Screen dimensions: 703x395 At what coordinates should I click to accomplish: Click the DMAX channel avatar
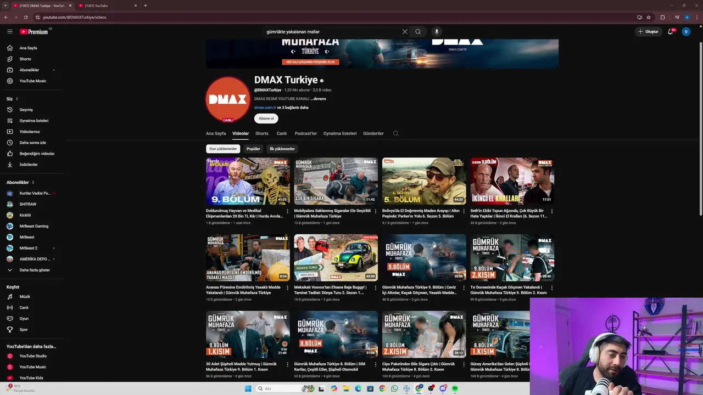pos(228,99)
